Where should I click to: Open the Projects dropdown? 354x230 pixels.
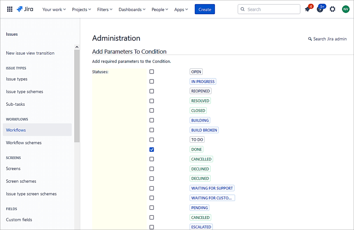[81, 9]
